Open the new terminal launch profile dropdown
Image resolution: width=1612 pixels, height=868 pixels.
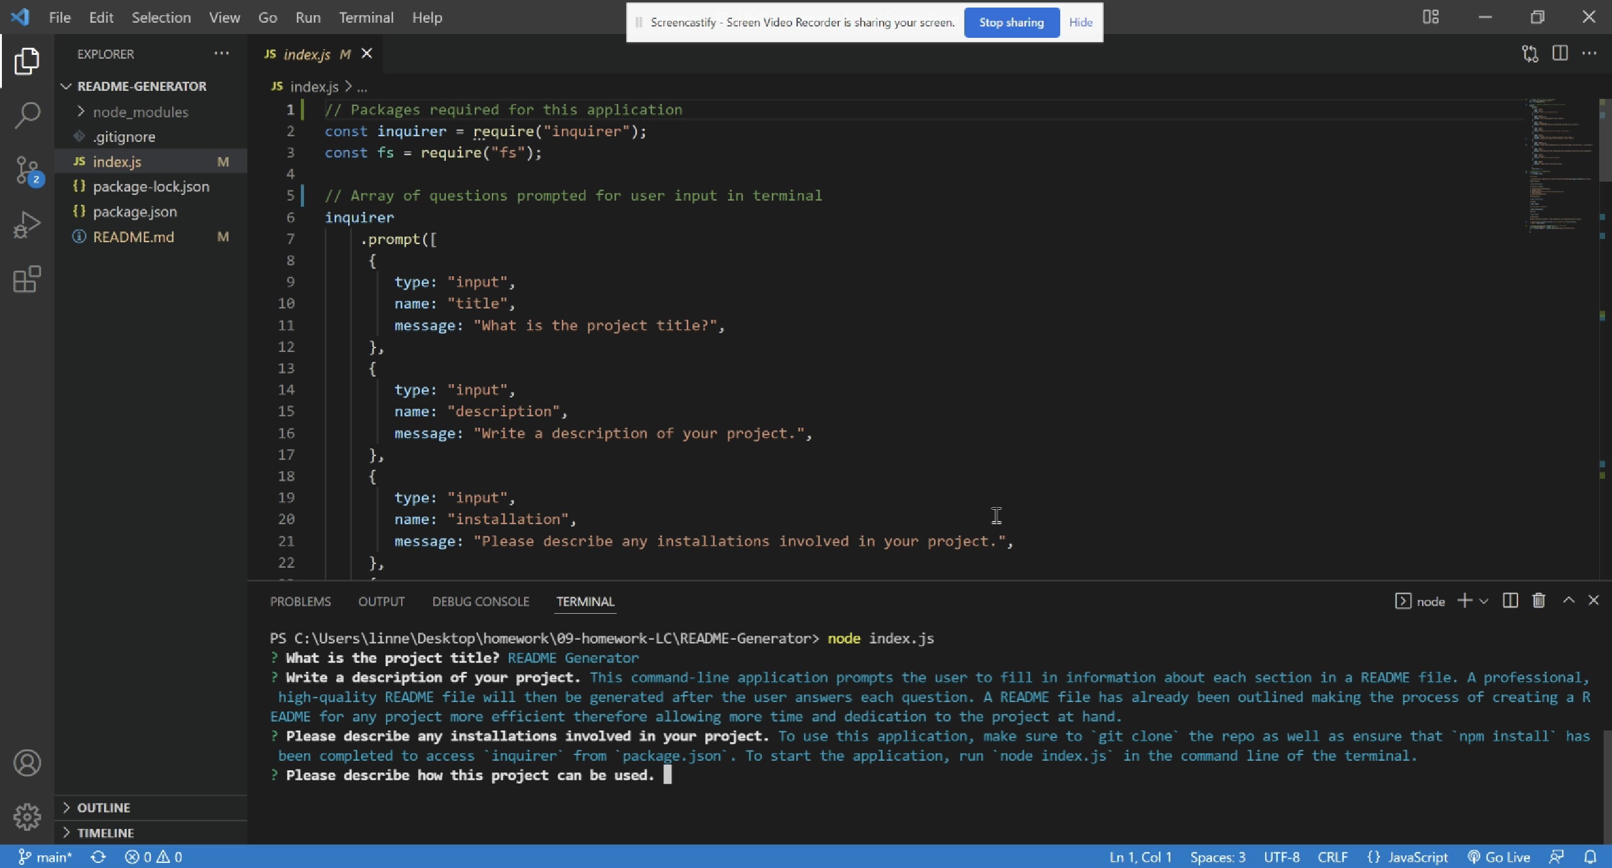(1484, 601)
